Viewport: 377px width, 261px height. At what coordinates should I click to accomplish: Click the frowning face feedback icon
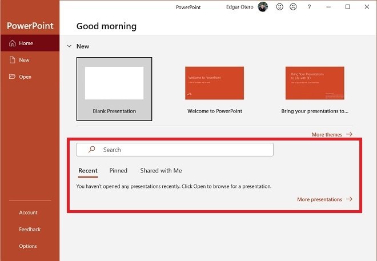click(x=293, y=7)
